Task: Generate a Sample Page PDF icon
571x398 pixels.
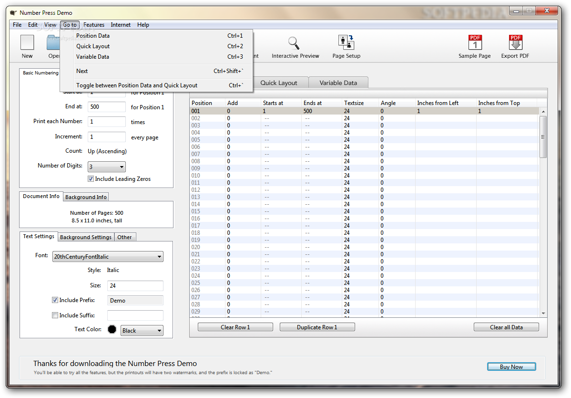Action: [x=475, y=42]
